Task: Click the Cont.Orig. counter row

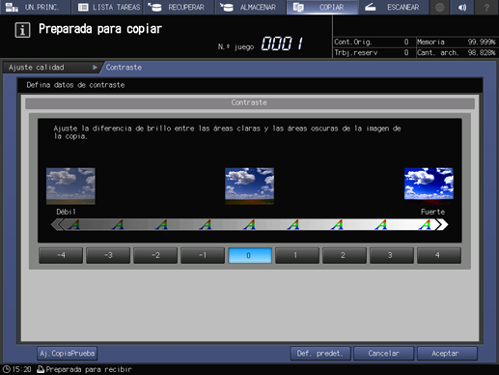Action: (x=372, y=42)
